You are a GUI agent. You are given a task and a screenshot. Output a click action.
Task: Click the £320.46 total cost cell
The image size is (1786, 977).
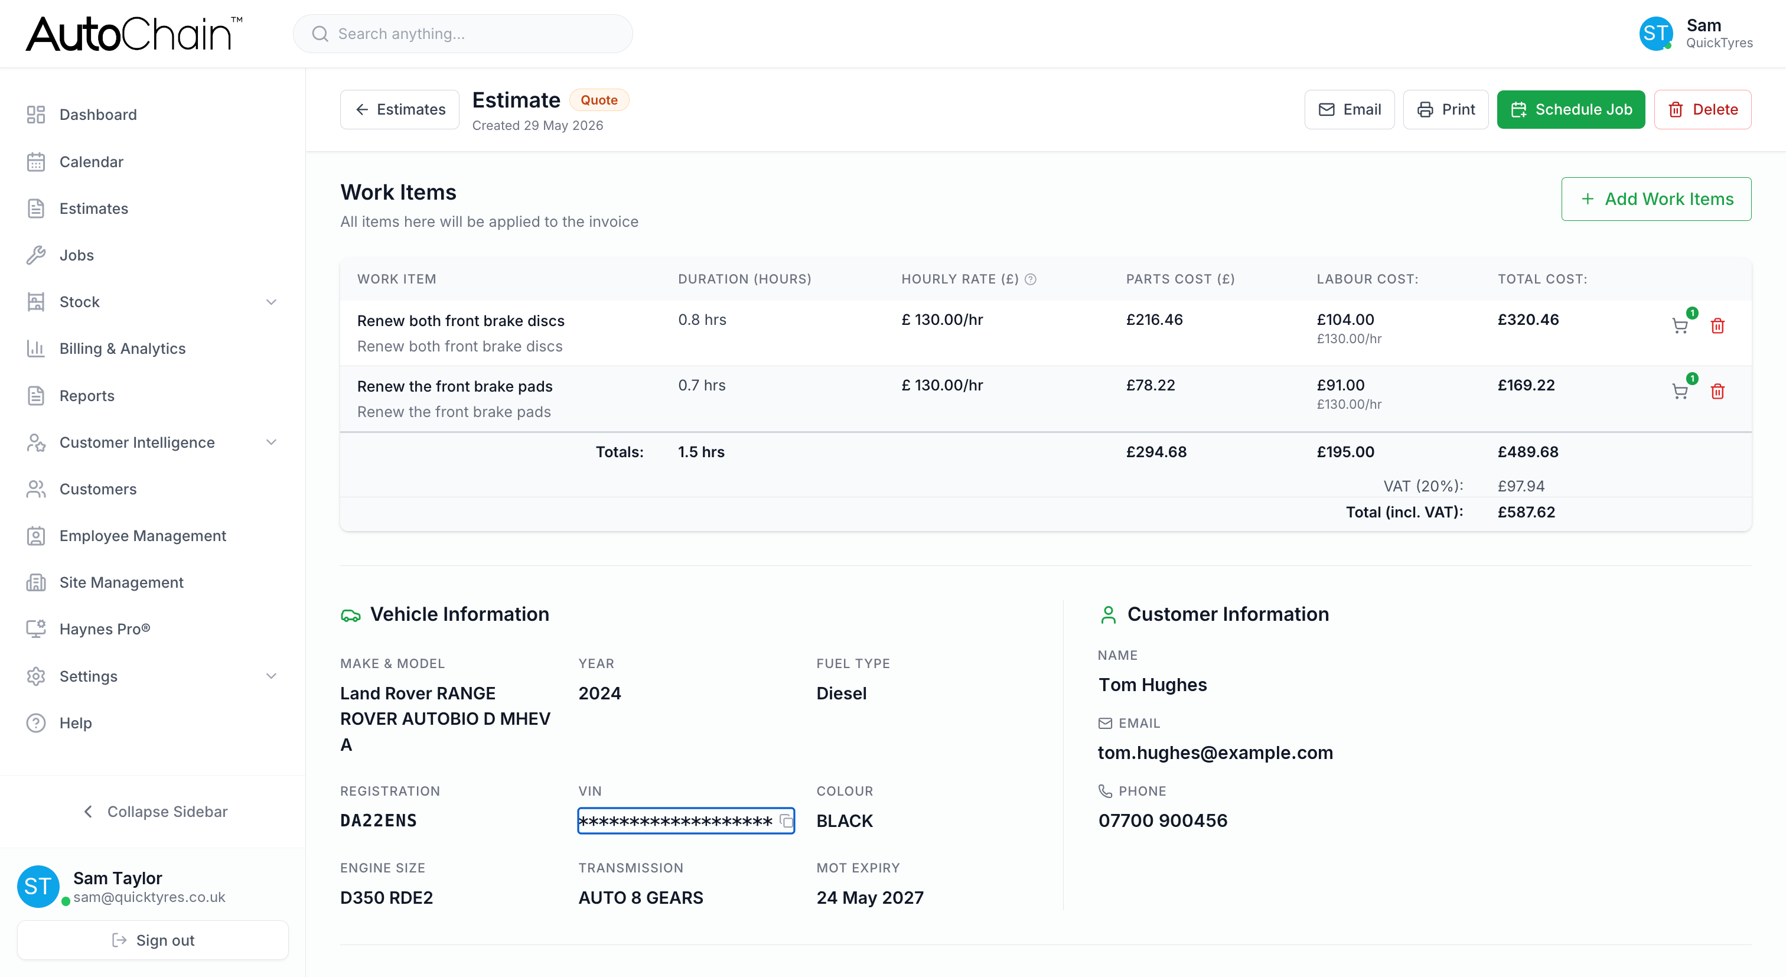pos(1528,320)
